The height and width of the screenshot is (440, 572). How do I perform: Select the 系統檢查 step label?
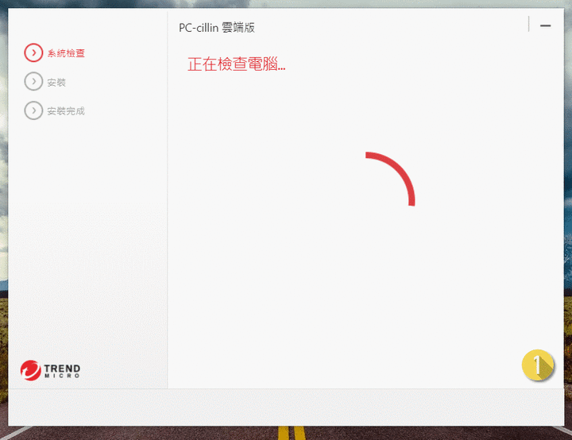(x=66, y=53)
